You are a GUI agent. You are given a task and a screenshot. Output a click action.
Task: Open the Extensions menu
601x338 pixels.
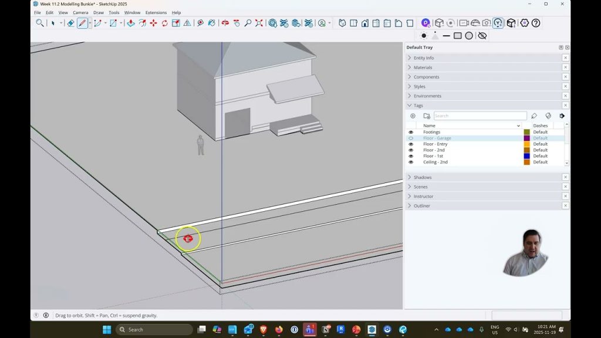click(x=156, y=12)
